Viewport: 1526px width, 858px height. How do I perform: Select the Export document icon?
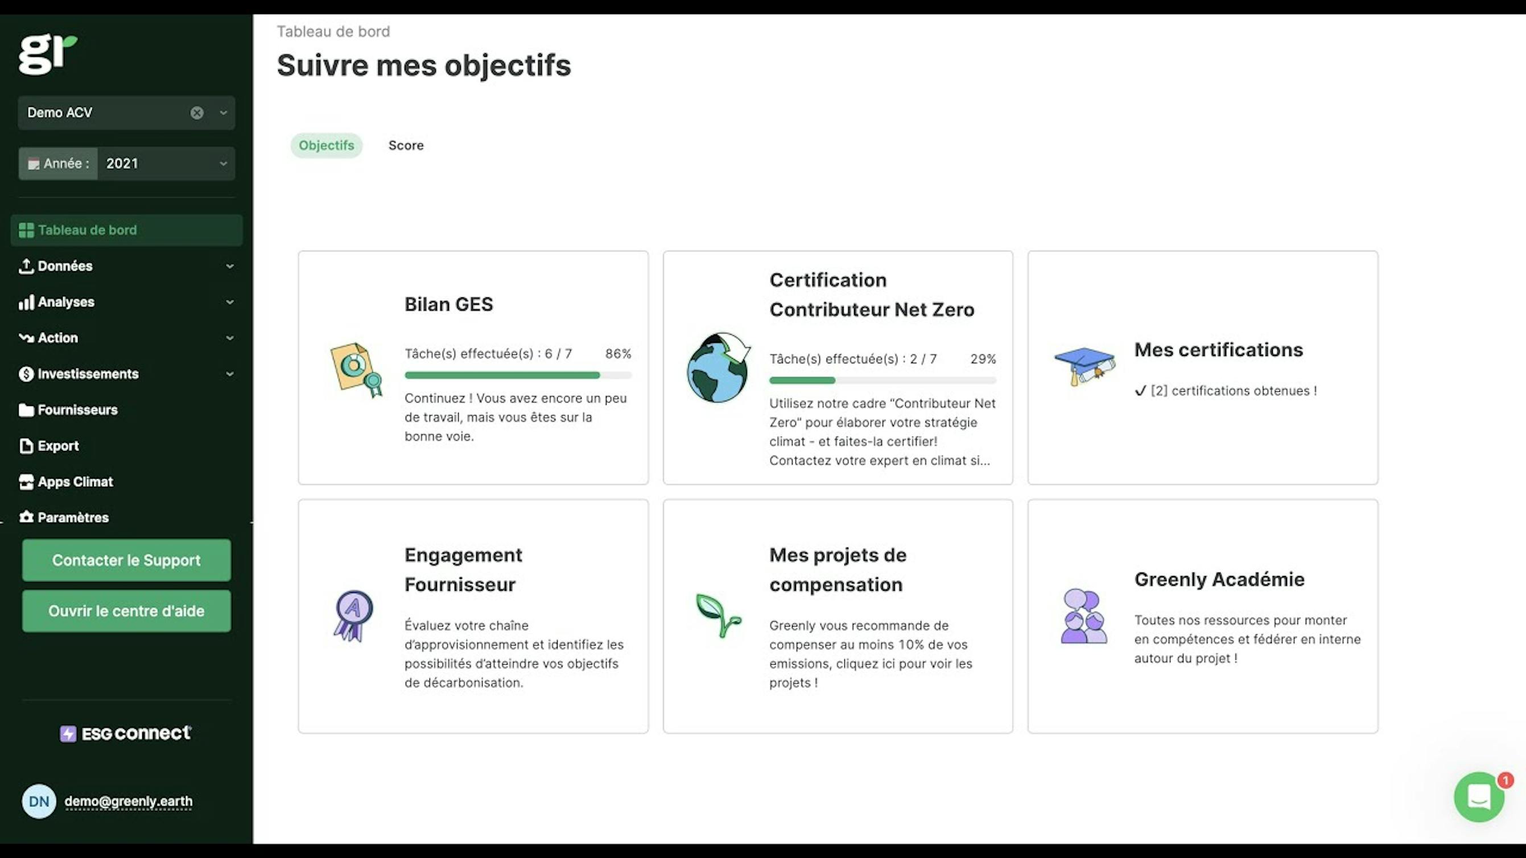tap(26, 445)
